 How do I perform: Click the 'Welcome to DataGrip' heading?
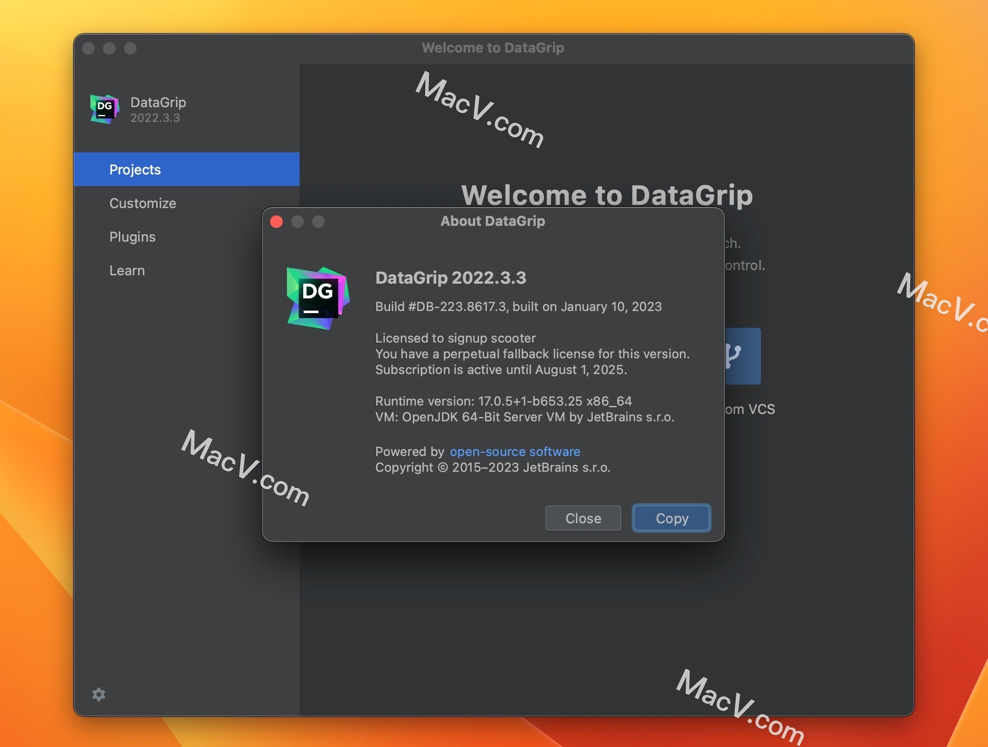click(x=607, y=195)
